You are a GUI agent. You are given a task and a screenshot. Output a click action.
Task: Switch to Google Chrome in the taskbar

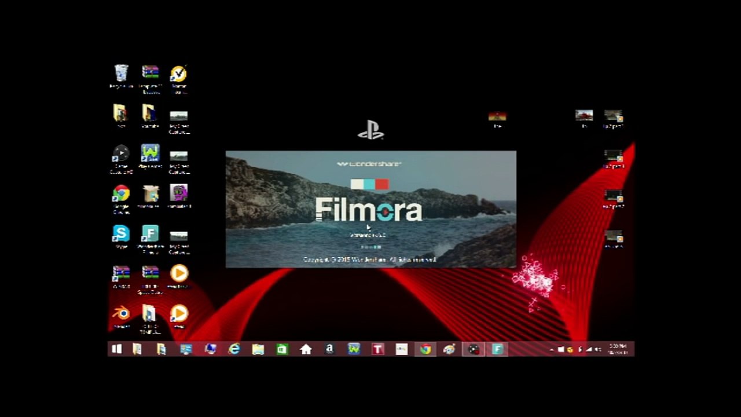(425, 349)
